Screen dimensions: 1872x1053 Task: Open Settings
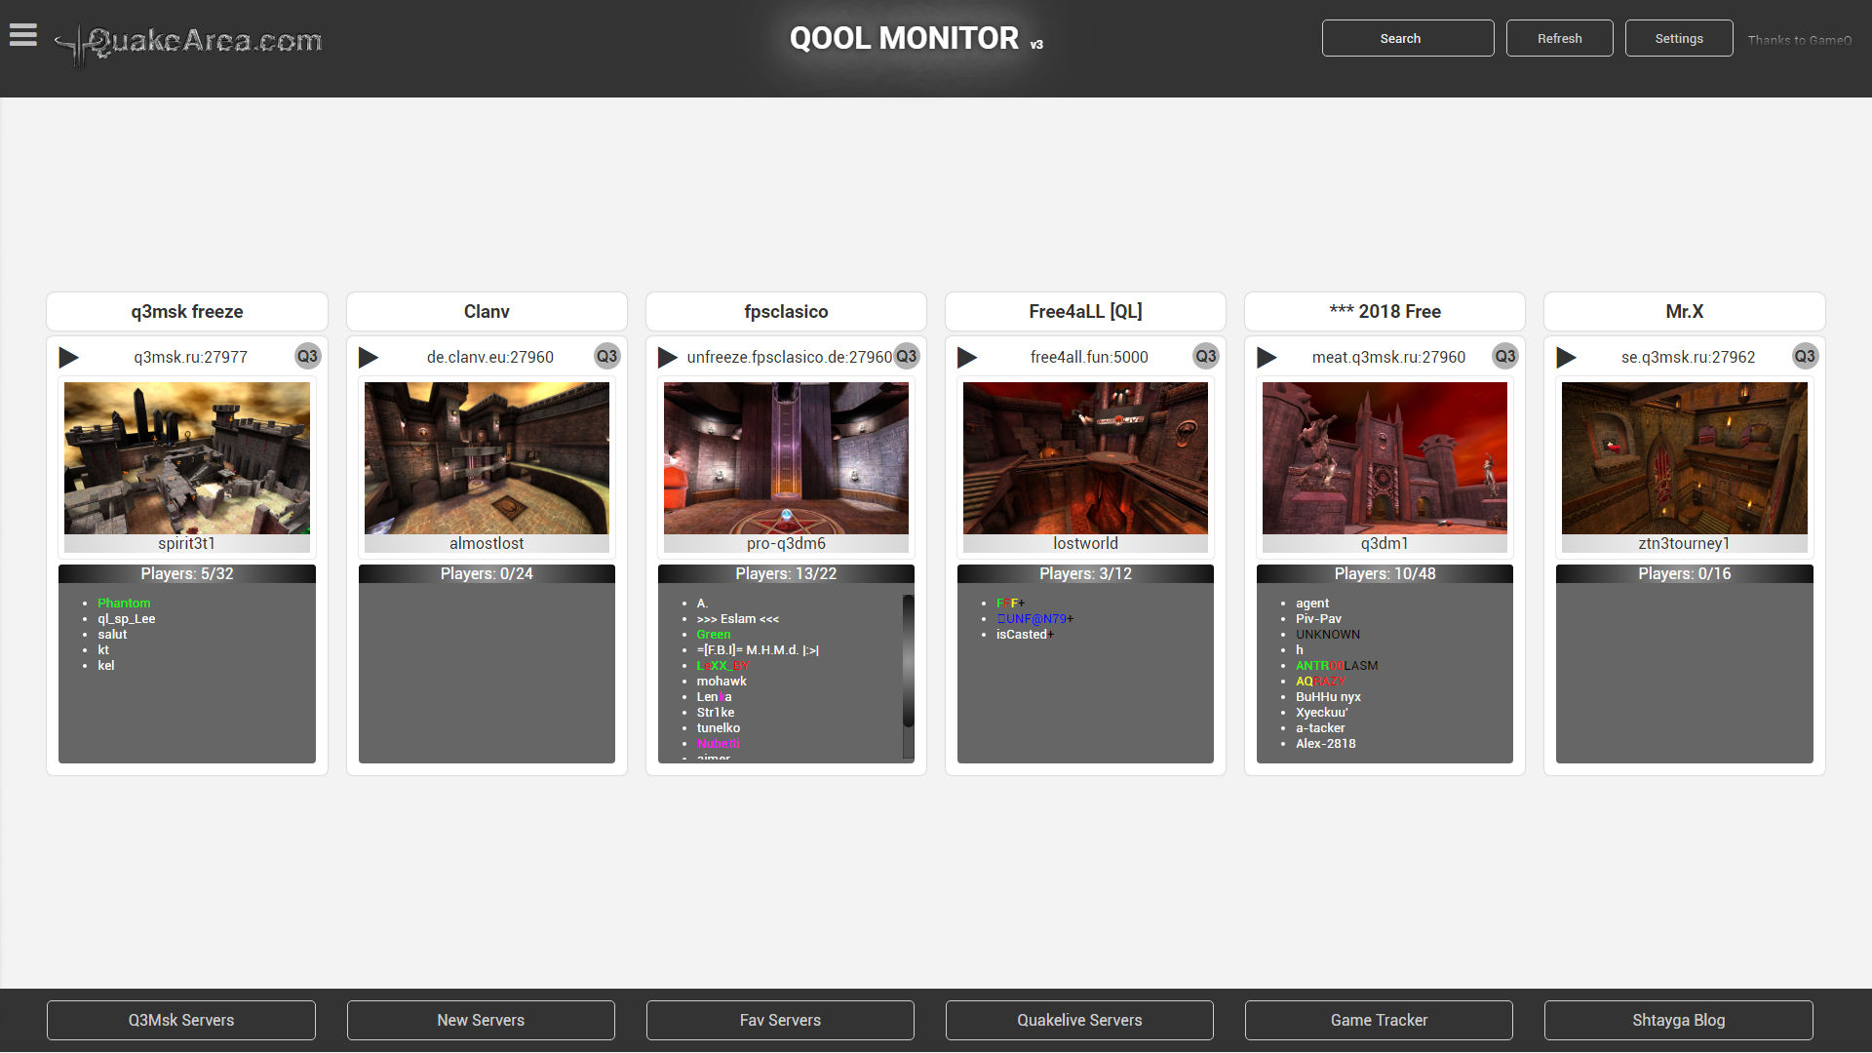point(1679,38)
